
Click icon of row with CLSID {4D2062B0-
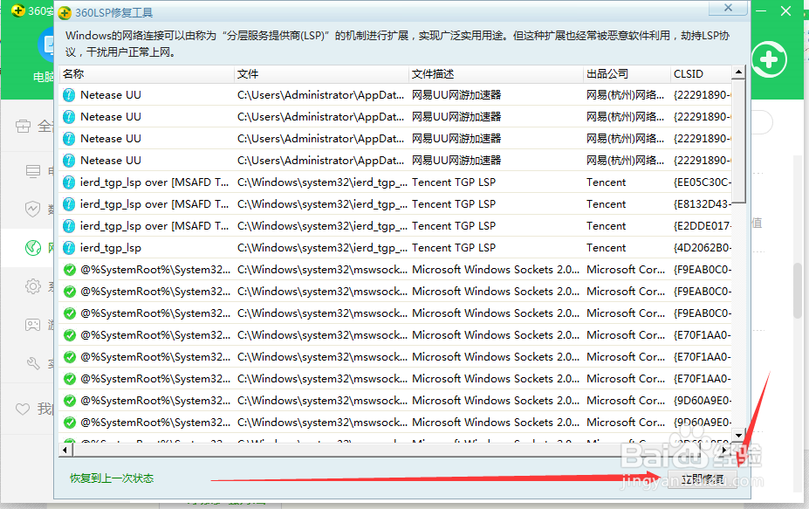coord(69,248)
